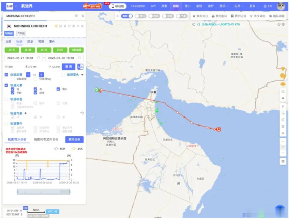The width and height of the screenshot is (289, 220).
Task: Click 船队功能 shortcut
Action: click(277, 16)
